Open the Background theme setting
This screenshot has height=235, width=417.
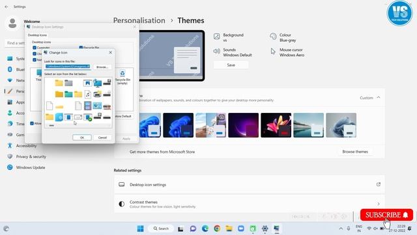(229, 38)
